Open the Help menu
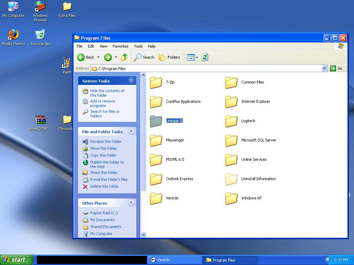354x265 pixels. [152, 46]
